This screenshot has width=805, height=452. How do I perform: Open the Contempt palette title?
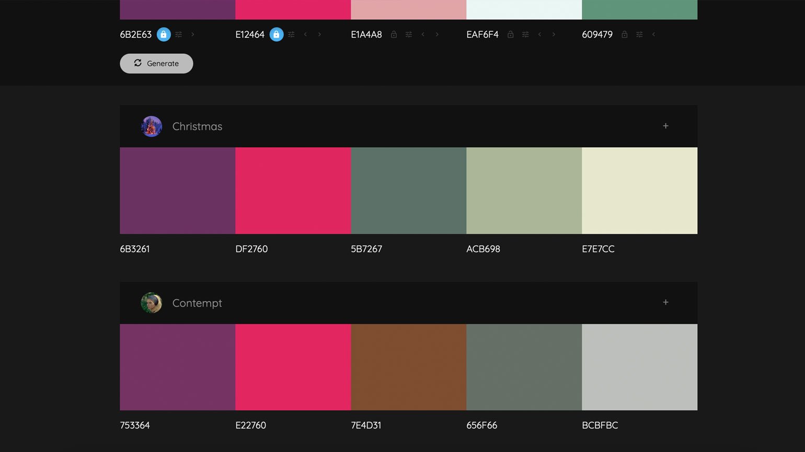coord(197,303)
